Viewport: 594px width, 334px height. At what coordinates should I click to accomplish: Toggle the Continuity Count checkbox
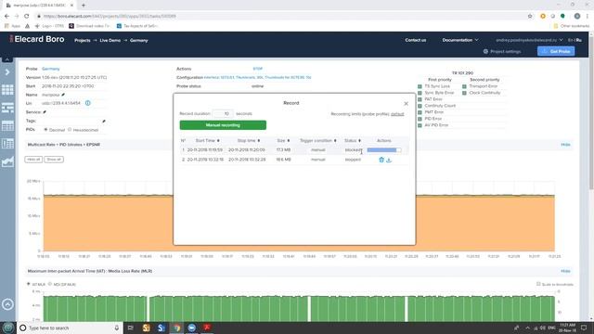pos(420,106)
